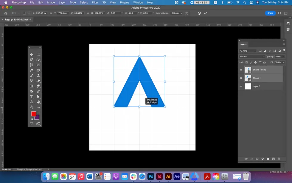
Task: Select the Move tool
Action: point(32,55)
